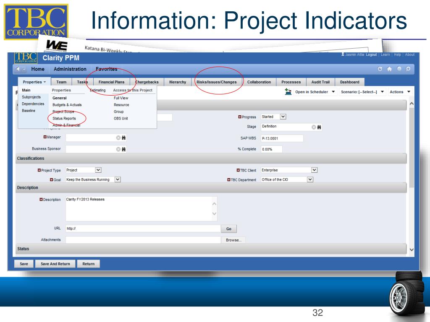Click the vertical page scrollbar thumb

point(412,148)
